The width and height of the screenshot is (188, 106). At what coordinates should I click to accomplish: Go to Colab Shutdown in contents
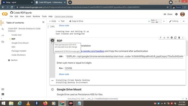tap(19, 55)
